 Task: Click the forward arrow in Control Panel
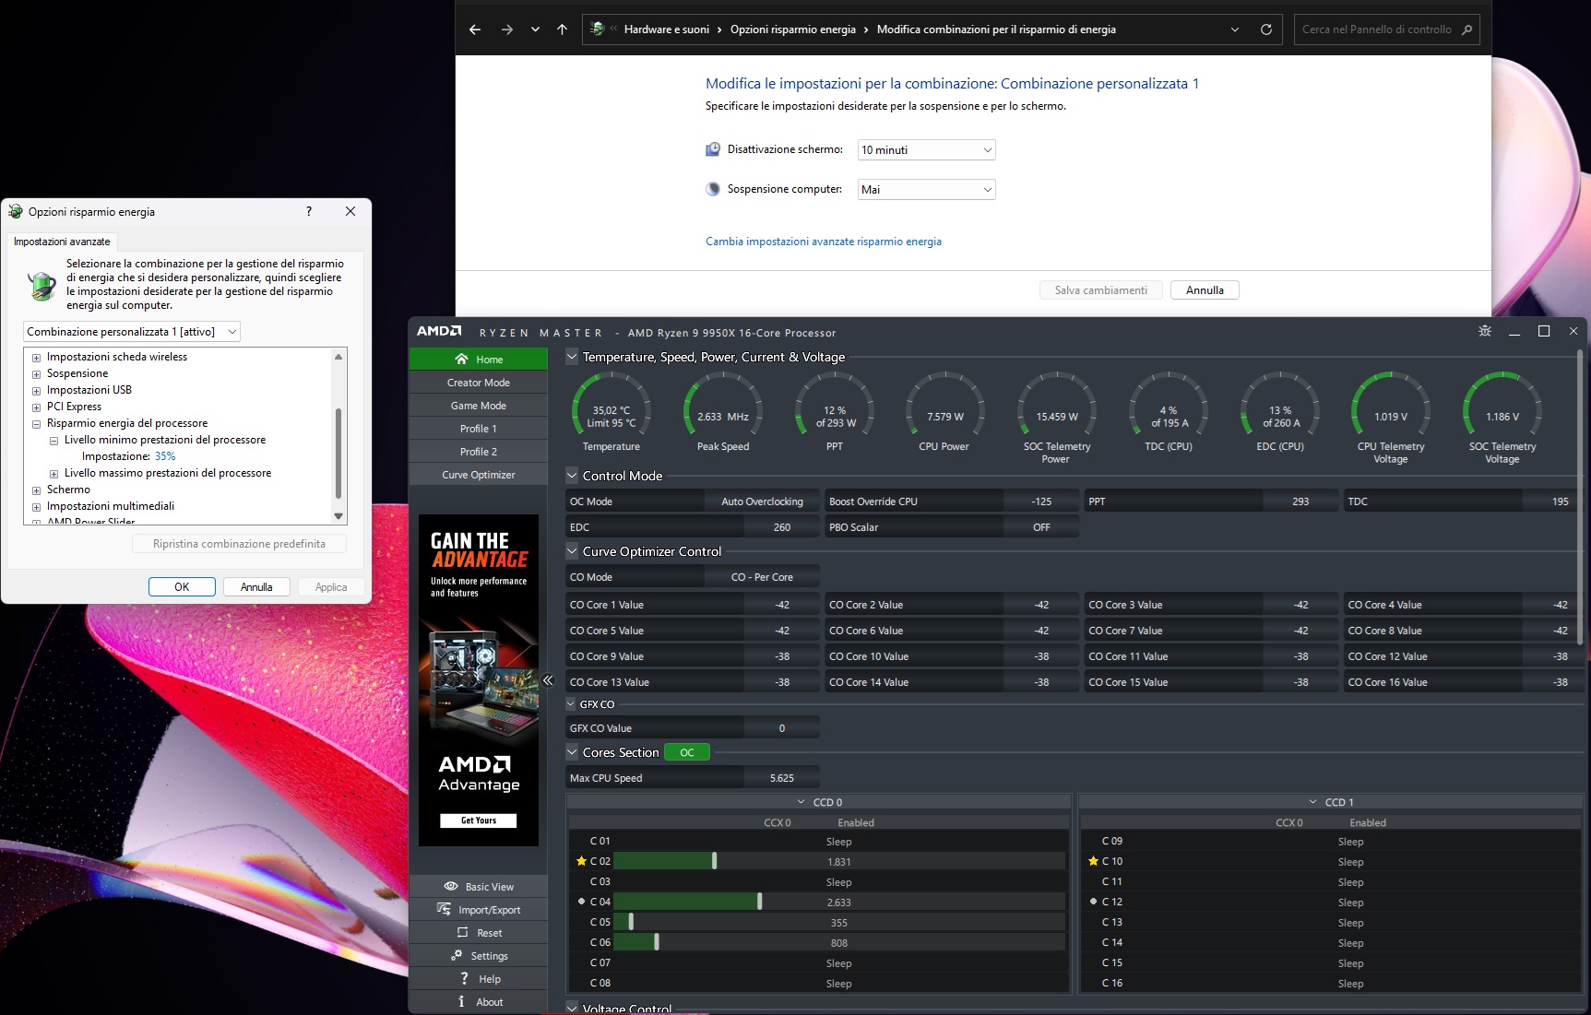[506, 30]
